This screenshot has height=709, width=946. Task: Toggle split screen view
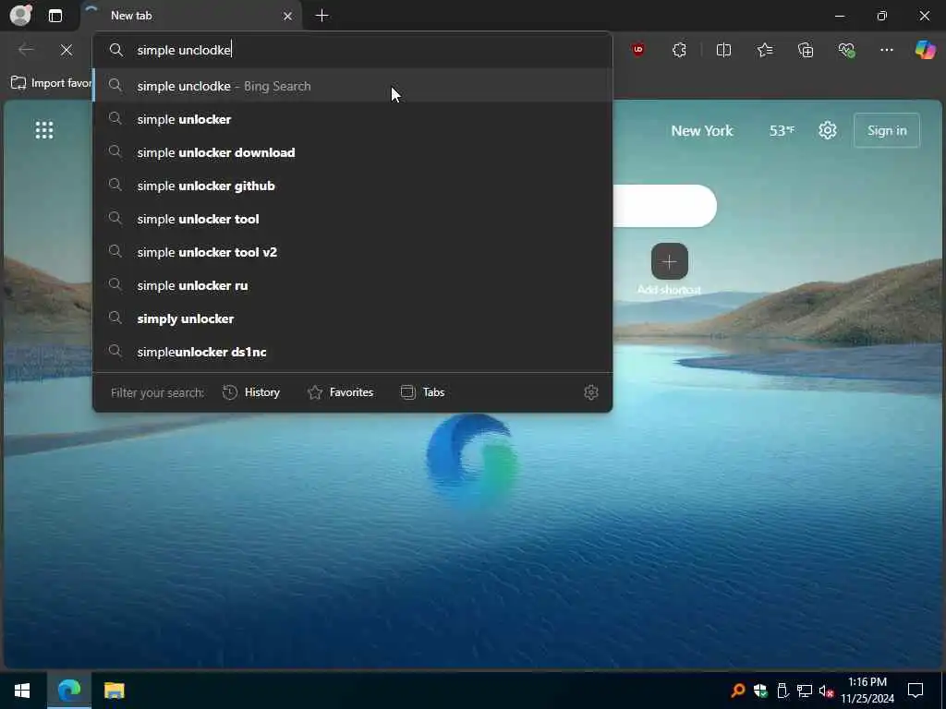click(723, 50)
